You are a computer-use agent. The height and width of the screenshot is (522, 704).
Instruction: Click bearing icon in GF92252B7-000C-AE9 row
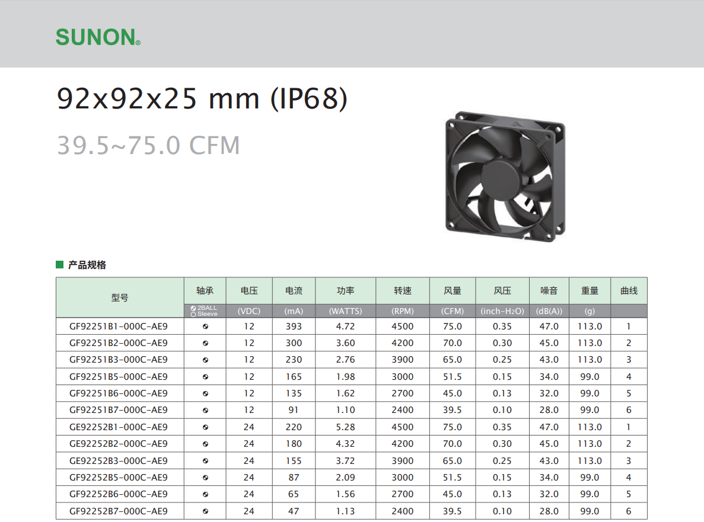(205, 511)
